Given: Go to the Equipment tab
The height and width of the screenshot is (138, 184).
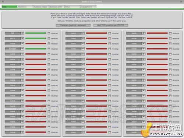Looking at the screenshot, I should (88, 7).
